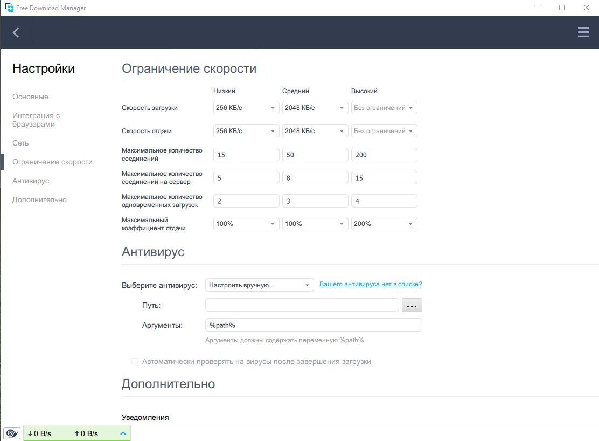The height and width of the screenshot is (441, 599).
Task: Click 'Вашего антивируса нет в списке?' link
Action: (371, 284)
